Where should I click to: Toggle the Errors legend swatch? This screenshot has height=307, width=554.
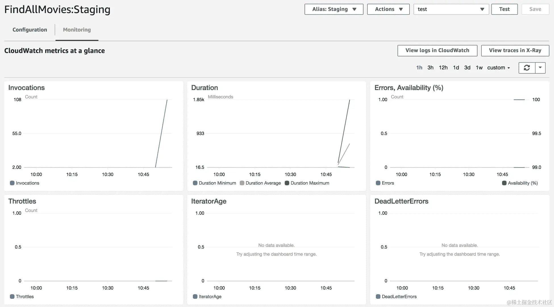pyautogui.click(x=378, y=183)
